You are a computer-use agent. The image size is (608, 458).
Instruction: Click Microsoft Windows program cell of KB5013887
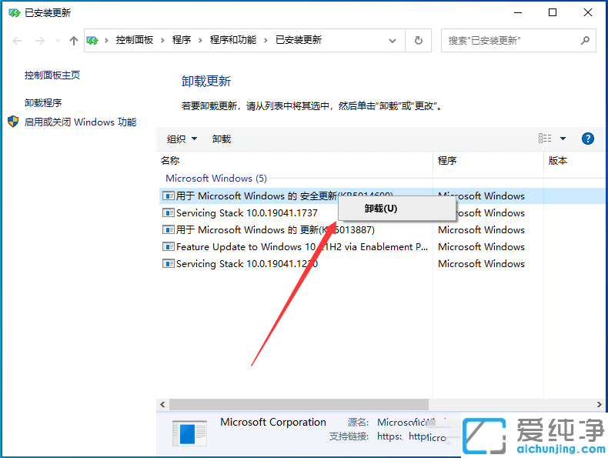tap(481, 230)
